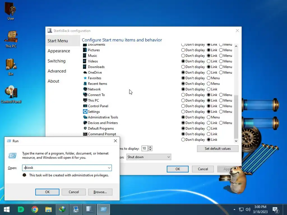Screen dimensions: 287x215
Task: Click the Settings gear icon in list
Action: coord(85,111)
